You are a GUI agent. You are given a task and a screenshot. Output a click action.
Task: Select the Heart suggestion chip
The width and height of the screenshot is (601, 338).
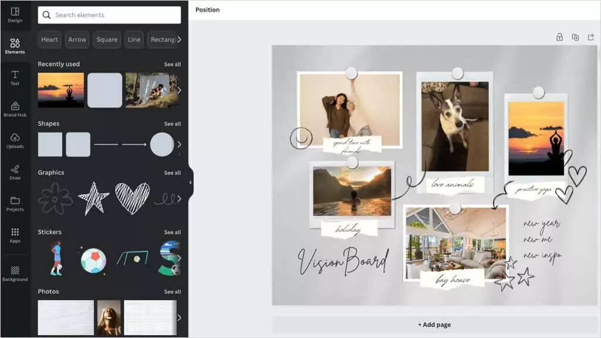pyautogui.click(x=49, y=39)
